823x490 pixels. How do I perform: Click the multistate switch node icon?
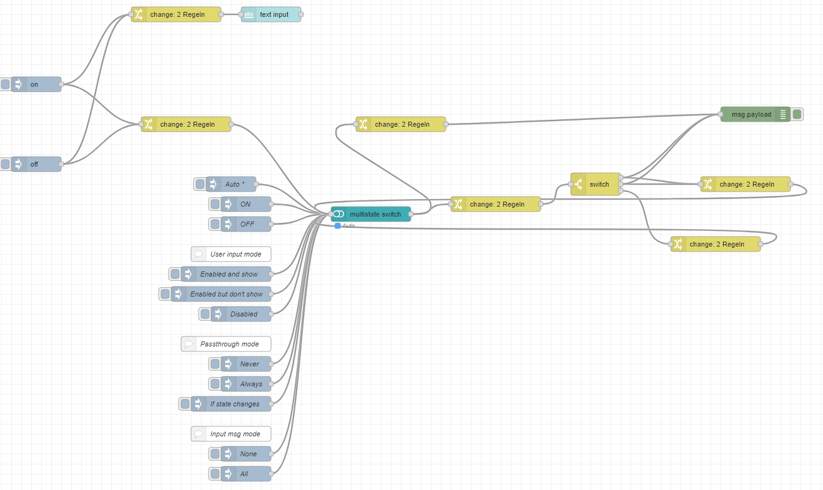(339, 214)
